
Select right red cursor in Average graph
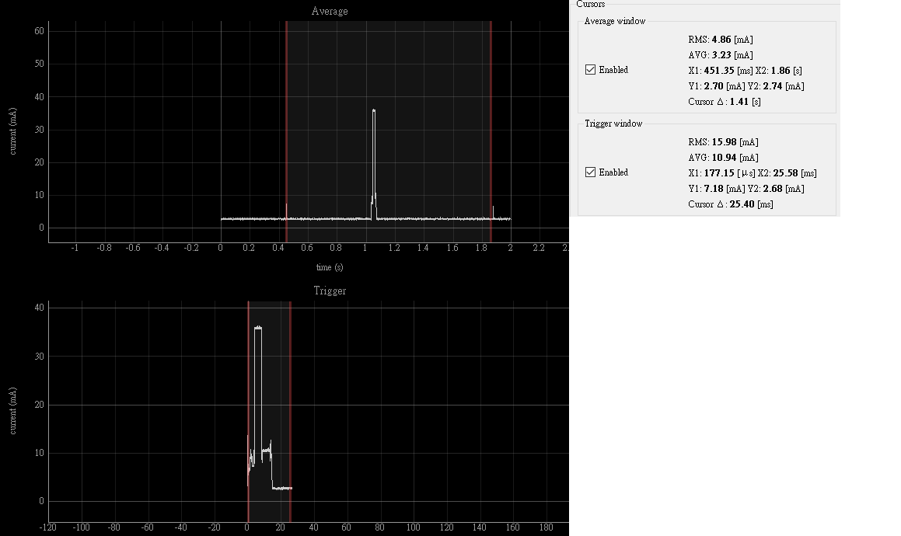[491, 131]
